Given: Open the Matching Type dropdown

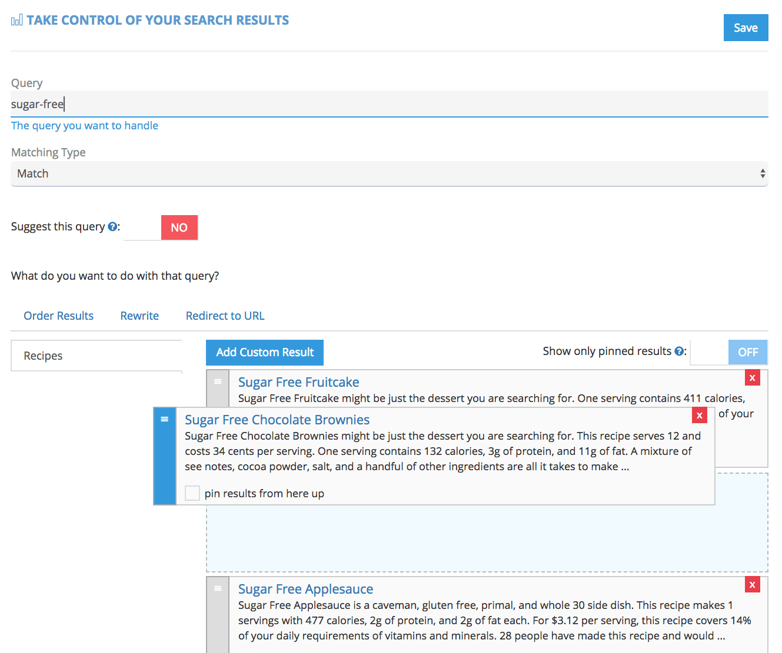Looking at the screenshot, I should click(x=389, y=173).
